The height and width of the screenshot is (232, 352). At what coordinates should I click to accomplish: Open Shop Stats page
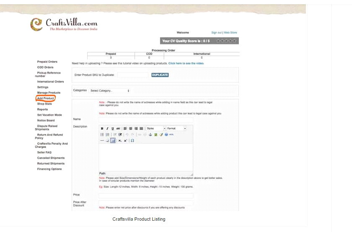tap(44, 104)
